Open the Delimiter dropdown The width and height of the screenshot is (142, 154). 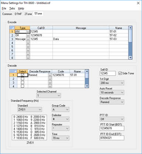tap(60, 119)
